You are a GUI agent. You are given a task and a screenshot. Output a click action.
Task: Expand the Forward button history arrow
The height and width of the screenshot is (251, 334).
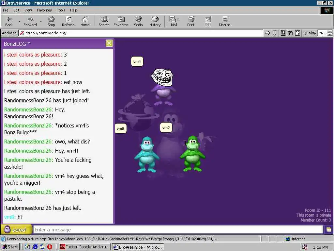(41, 21)
